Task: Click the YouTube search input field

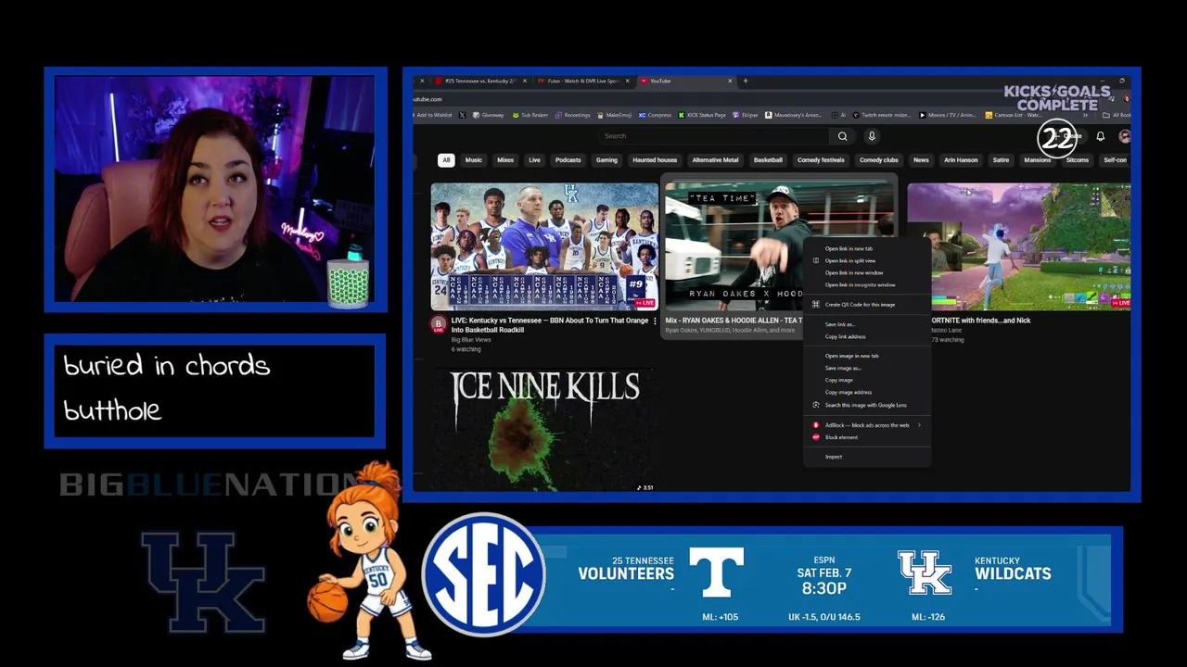Action: click(714, 136)
